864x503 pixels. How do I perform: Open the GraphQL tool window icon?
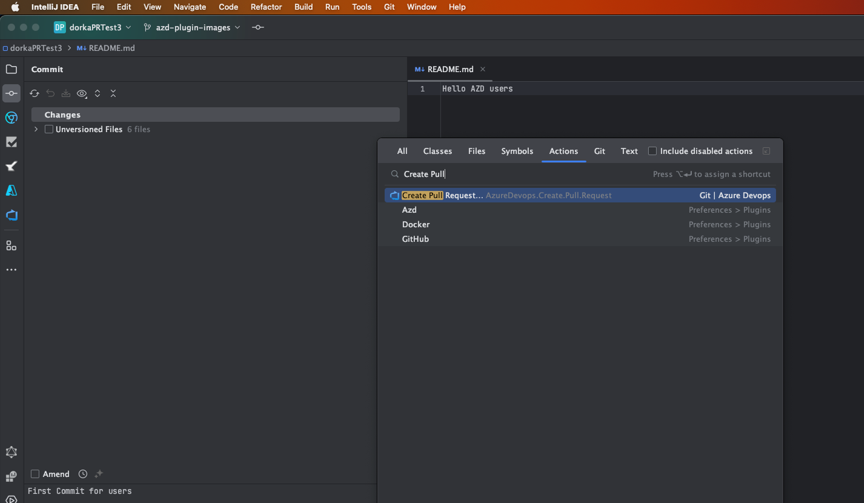click(12, 452)
